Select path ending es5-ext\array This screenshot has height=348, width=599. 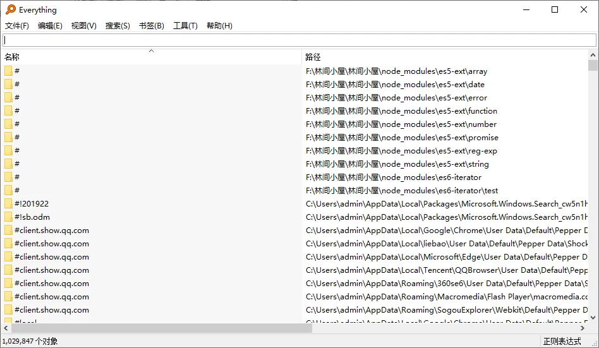pos(397,71)
